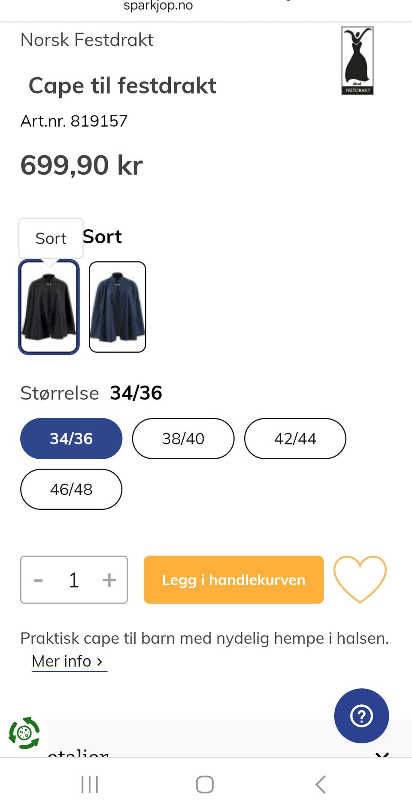The width and height of the screenshot is (412, 812).
Task: Tap the green cookie settings icon
Action: coord(24,733)
